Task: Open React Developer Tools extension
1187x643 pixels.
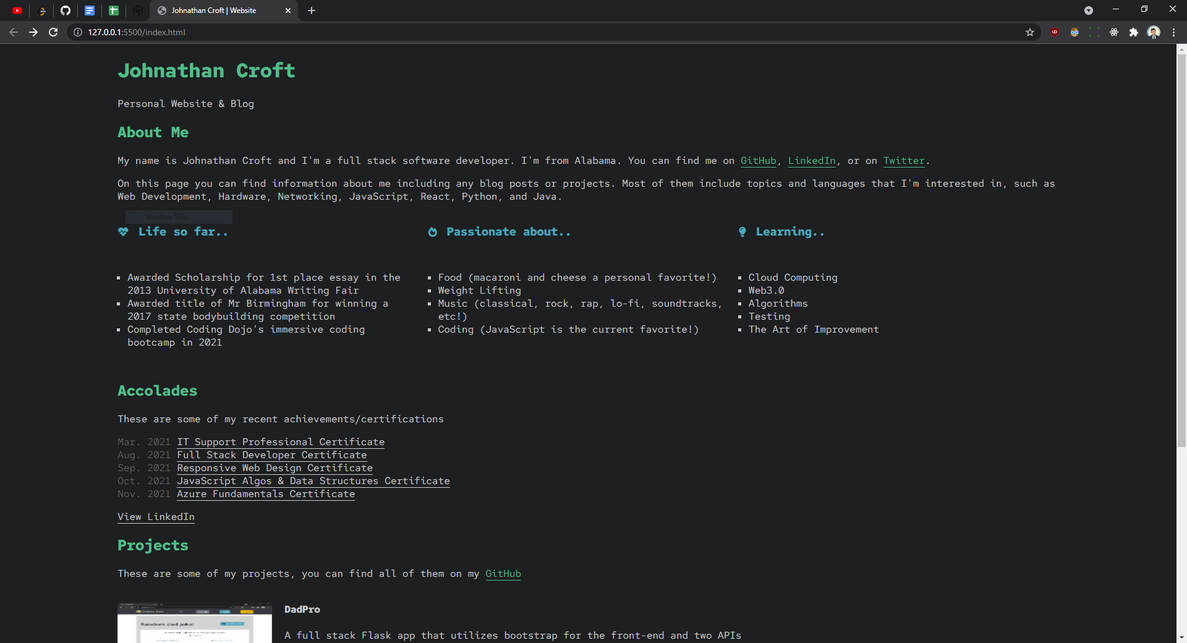Action: coord(1114,32)
